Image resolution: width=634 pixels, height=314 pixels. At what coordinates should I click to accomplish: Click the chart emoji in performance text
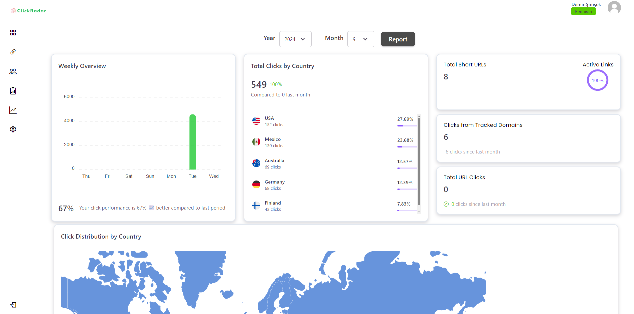(x=151, y=208)
